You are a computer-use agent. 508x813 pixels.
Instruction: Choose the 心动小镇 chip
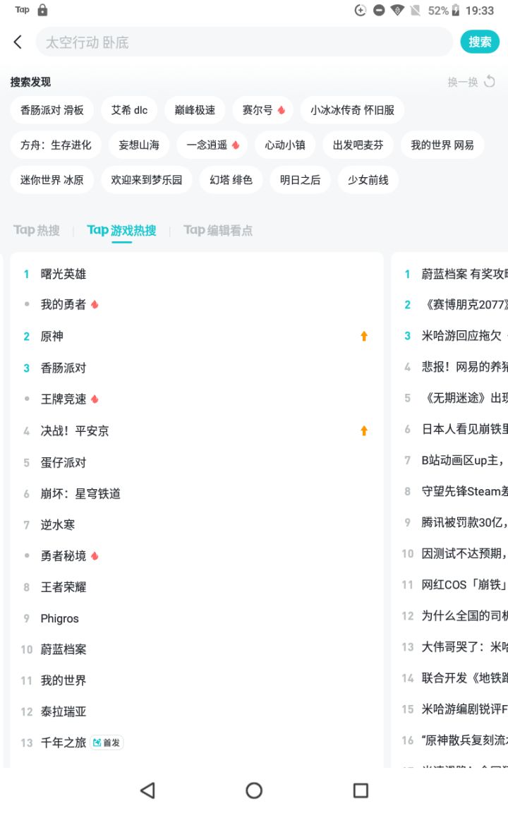point(285,145)
